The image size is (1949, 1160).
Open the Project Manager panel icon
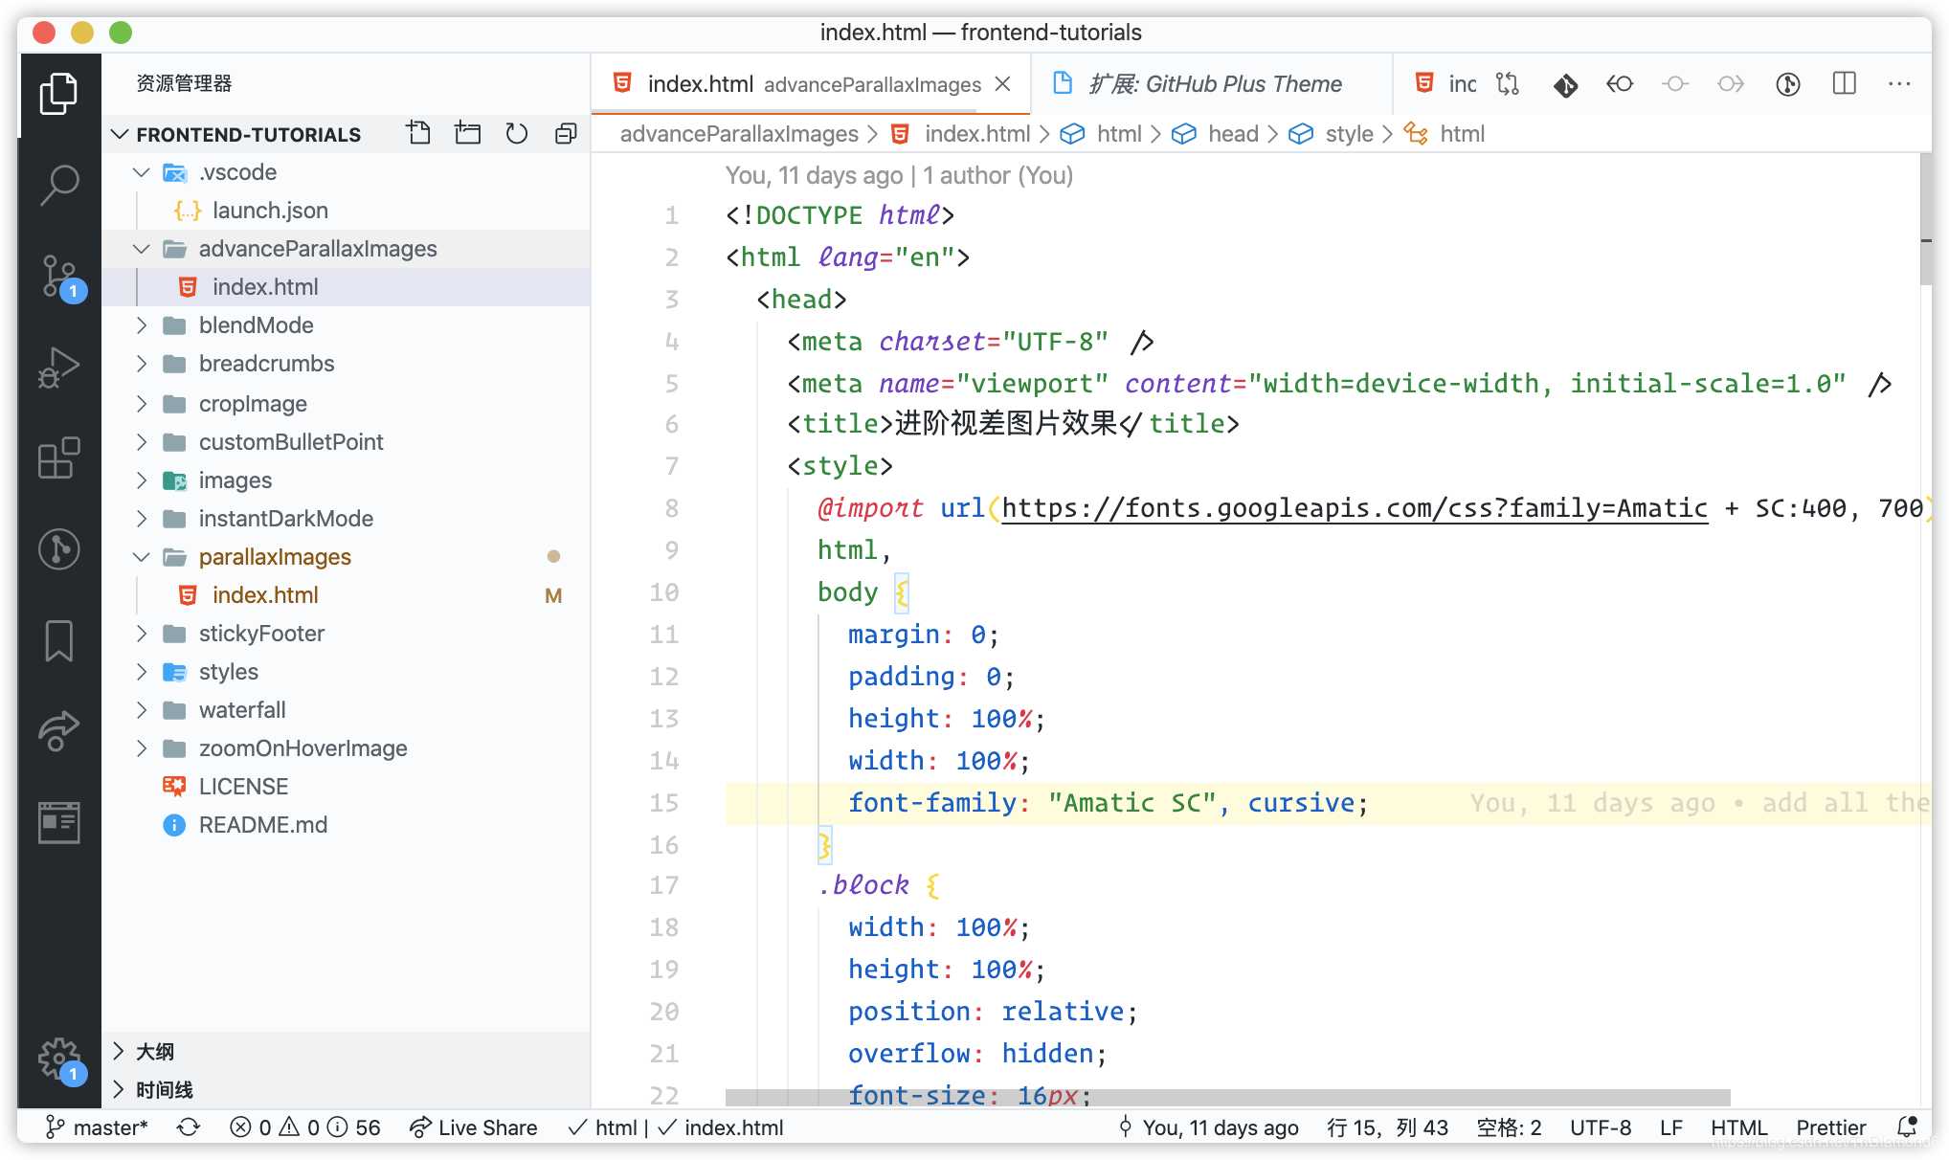click(x=58, y=822)
